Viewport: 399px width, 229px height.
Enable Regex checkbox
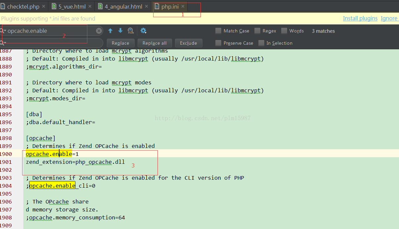point(257,31)
